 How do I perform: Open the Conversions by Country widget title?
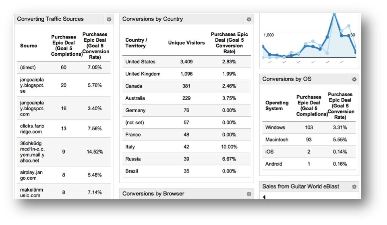[153, 19]
